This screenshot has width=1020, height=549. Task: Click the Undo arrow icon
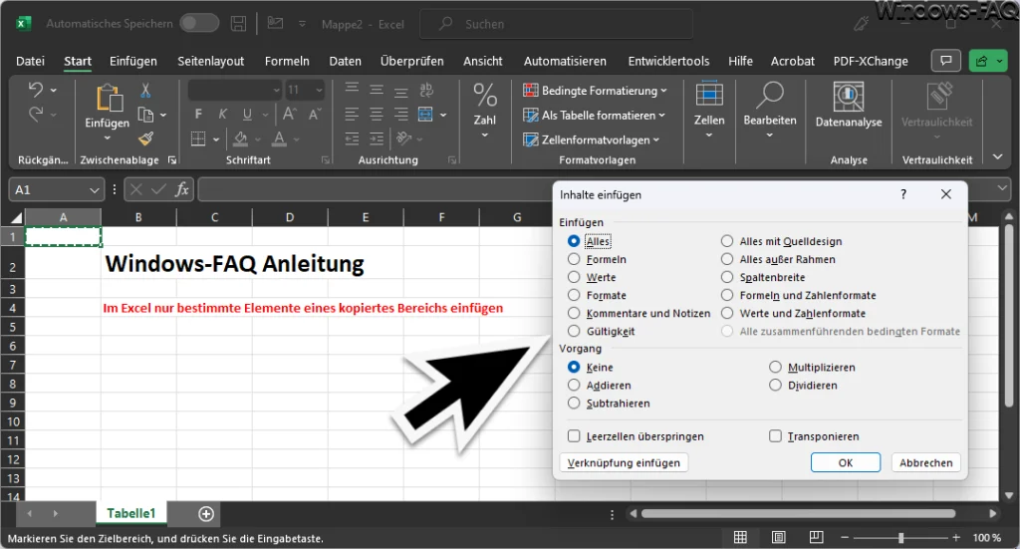pos(36,90)
